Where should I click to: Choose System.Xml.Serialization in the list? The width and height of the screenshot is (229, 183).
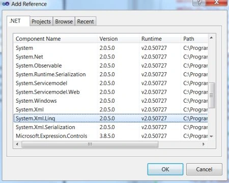[110, 127]
